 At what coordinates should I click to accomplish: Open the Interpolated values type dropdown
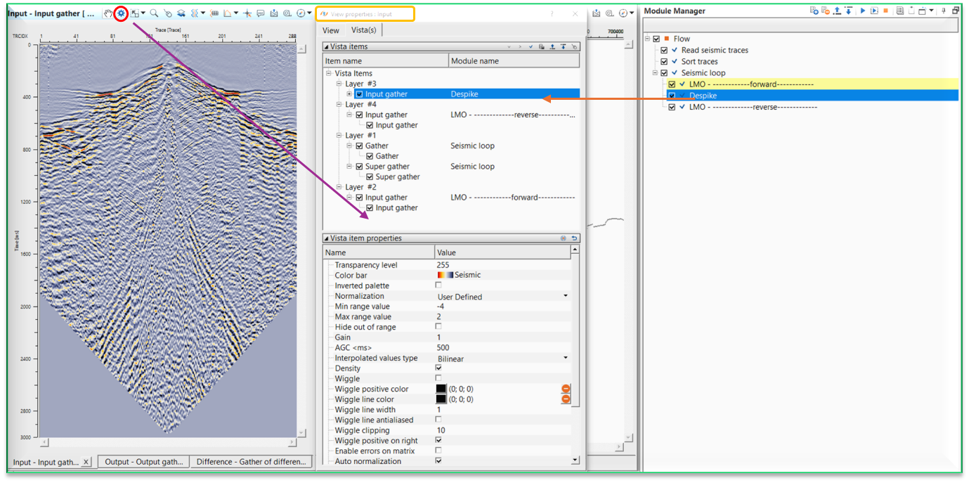(565, 359)
